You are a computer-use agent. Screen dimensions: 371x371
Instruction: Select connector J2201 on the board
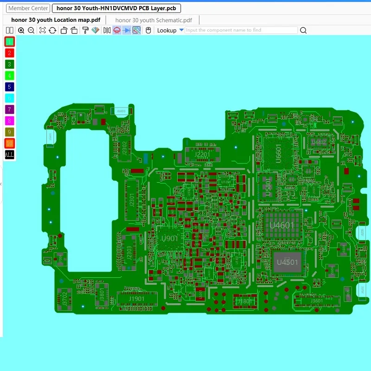click(x=202, y=155)
